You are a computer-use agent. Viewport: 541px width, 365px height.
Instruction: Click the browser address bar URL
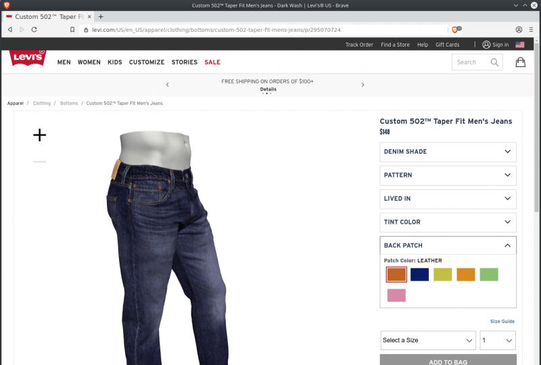tap(216, 30)
